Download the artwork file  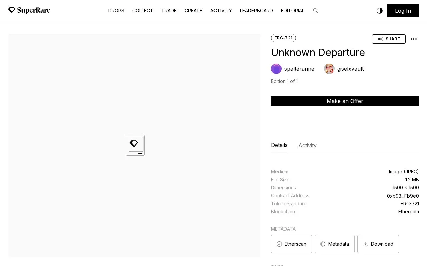coord(378,244)
